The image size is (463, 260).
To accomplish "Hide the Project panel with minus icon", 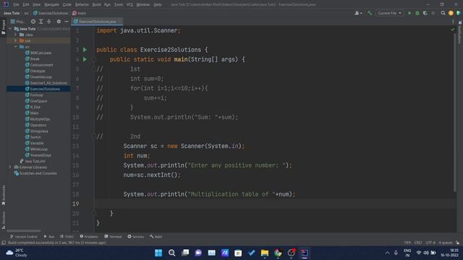I will tap(67, 22).
